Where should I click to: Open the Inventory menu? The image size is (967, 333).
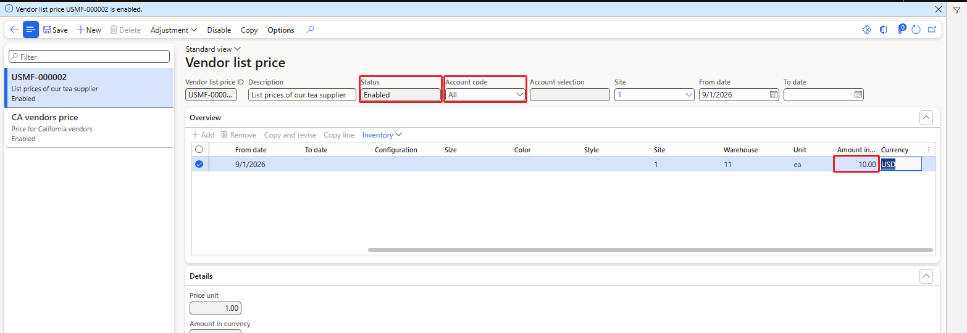(x=382, y=135)
